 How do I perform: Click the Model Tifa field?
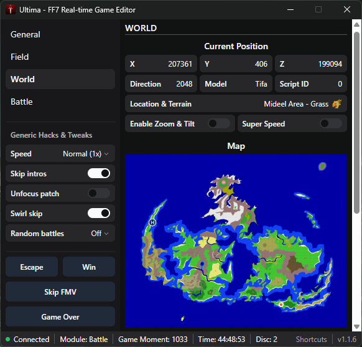[236, 83]
